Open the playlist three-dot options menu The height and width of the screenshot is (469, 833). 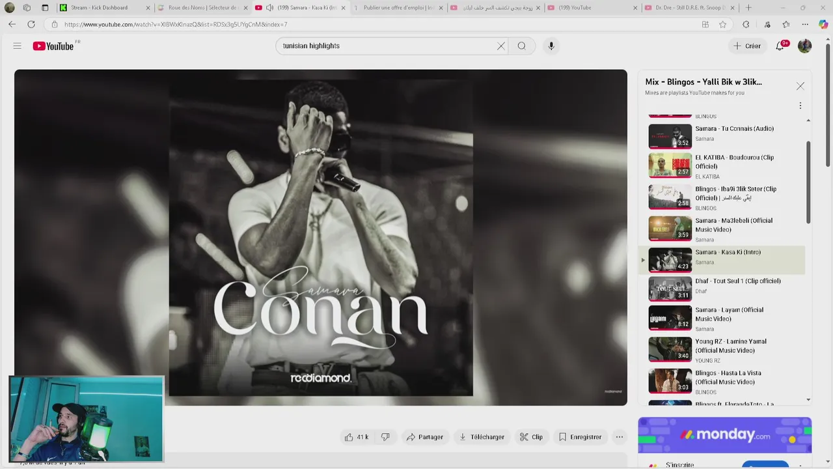click(x=800, y=106)
